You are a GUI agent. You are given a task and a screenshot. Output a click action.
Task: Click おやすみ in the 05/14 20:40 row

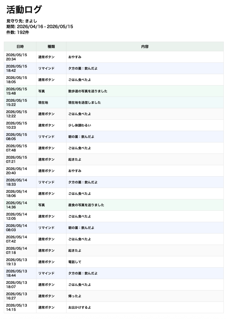pos(75,171)
